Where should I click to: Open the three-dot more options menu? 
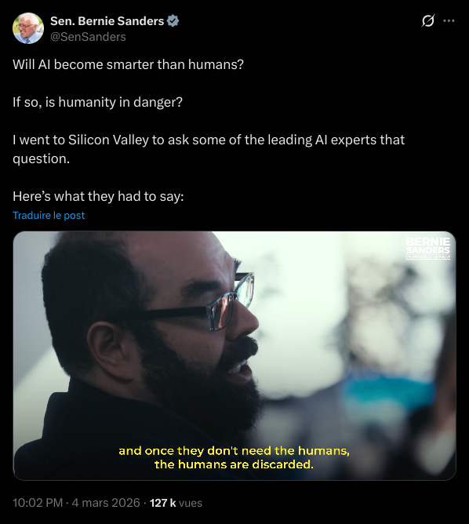(x=449, y=20)
